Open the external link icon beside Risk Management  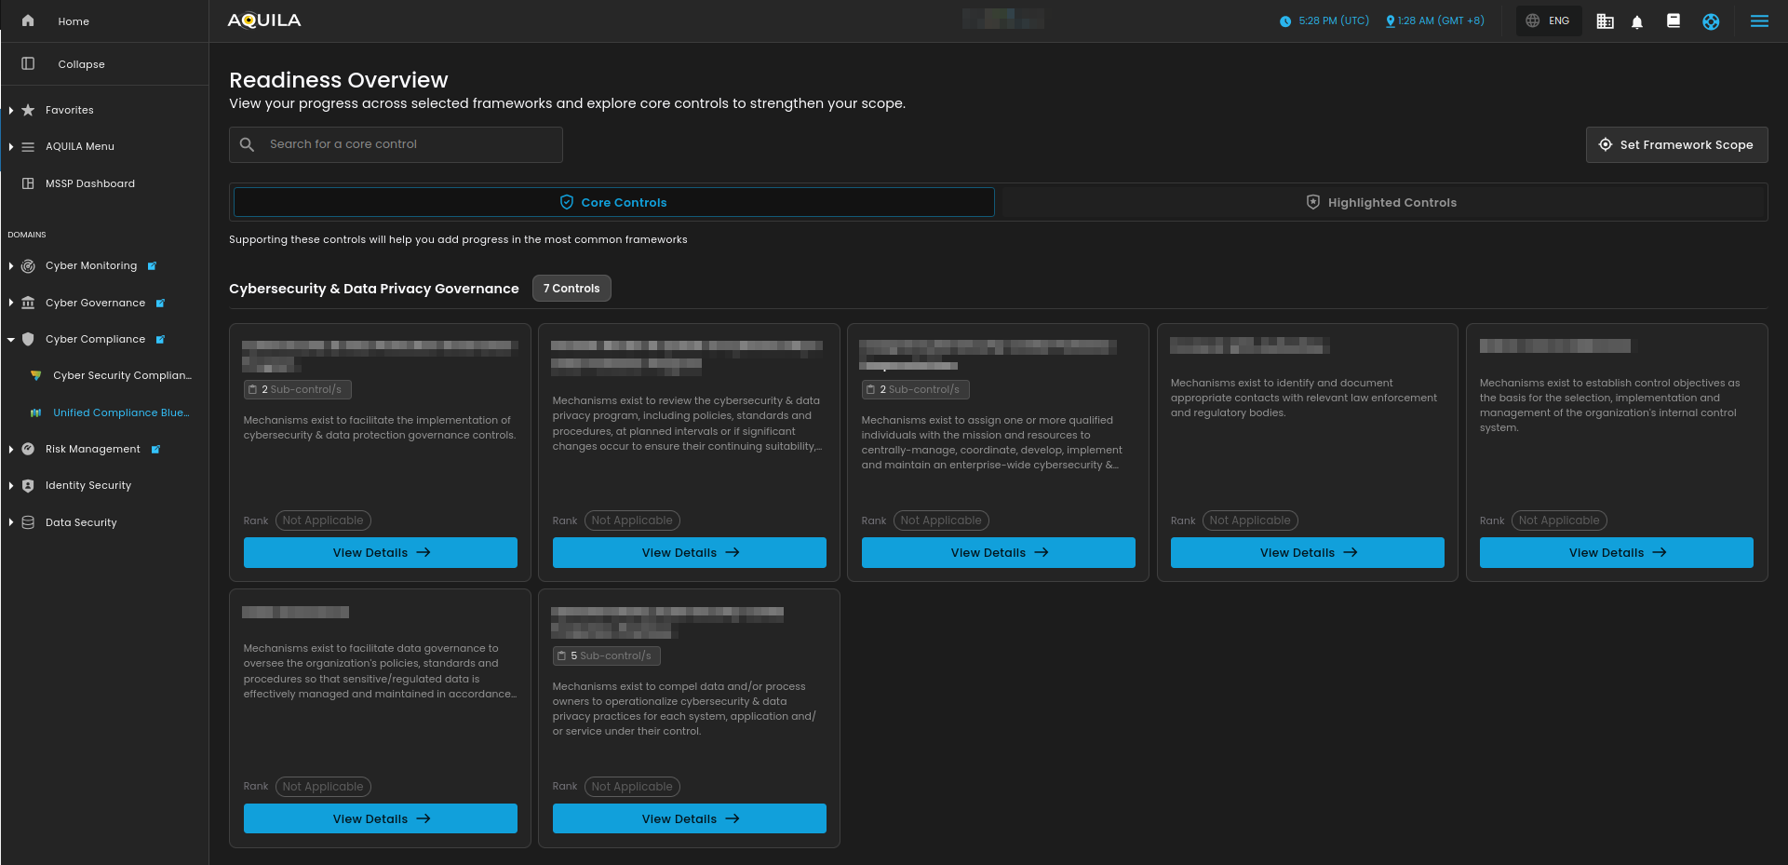click(x=155, y=450)
